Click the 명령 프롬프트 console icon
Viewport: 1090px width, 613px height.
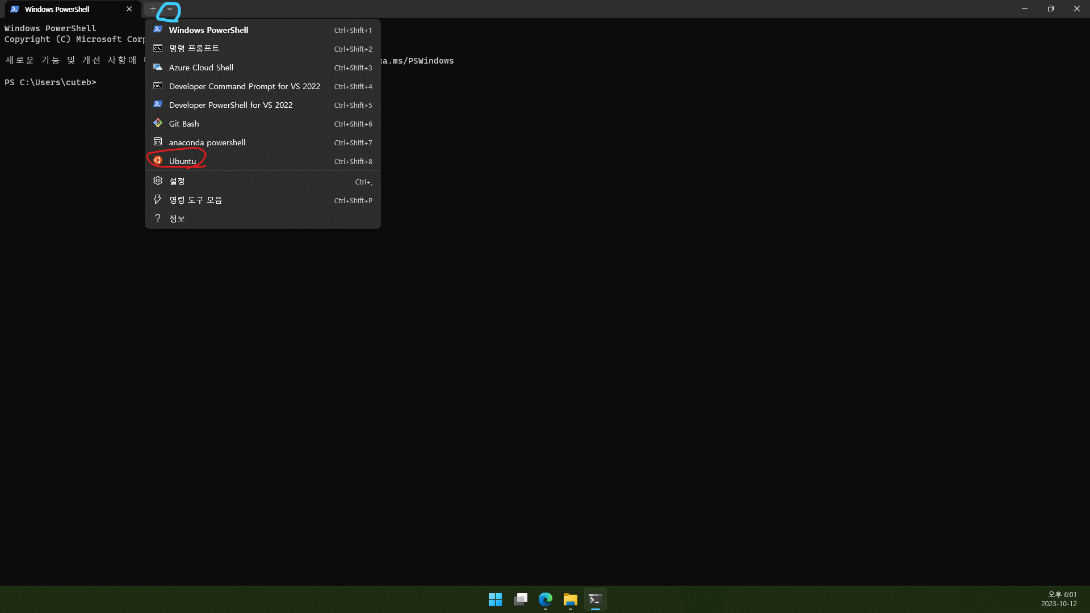tap(158, 48)
